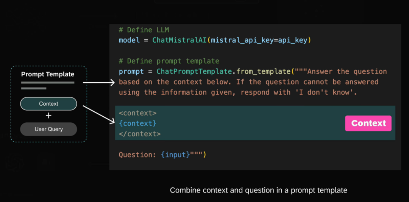409x202 pixels.
Task: Click ChatMistralAI in the model line
Action: (180, 40)
